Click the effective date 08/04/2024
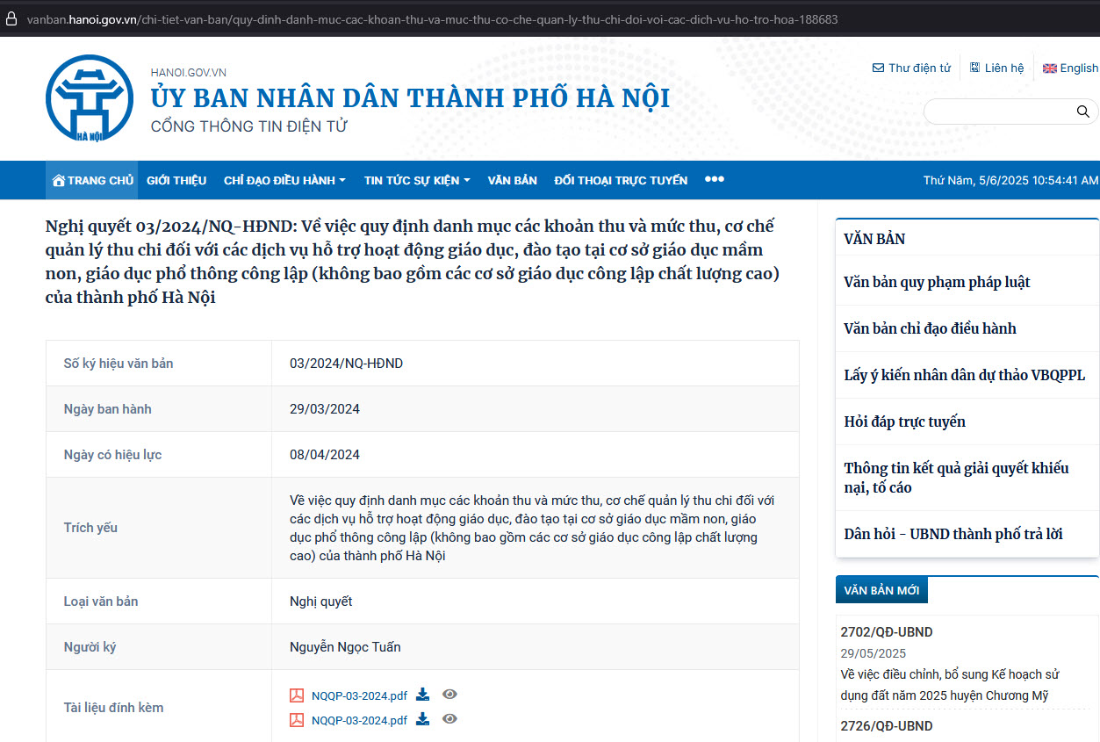This screenshot has width=1100, height=742. point(325,455)
